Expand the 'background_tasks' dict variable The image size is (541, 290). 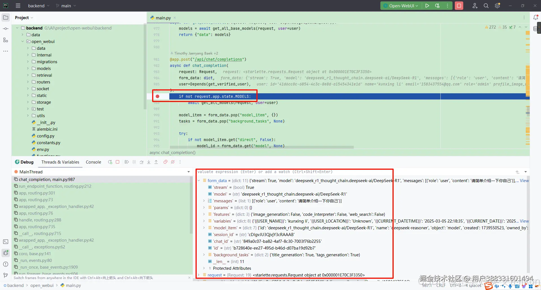(204, 255)
